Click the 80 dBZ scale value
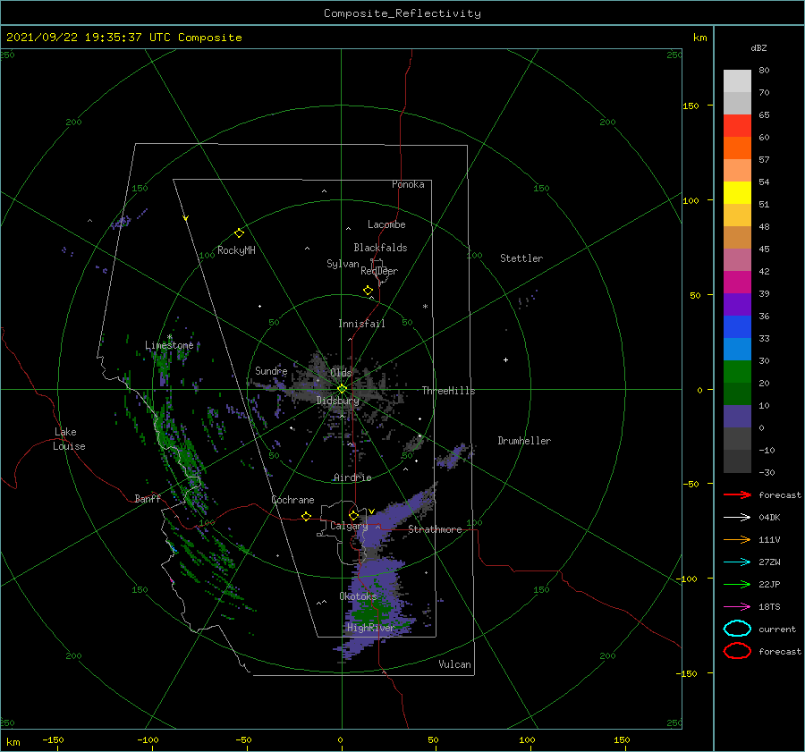Viewport: 805px width, 752px height. point(764,70)
